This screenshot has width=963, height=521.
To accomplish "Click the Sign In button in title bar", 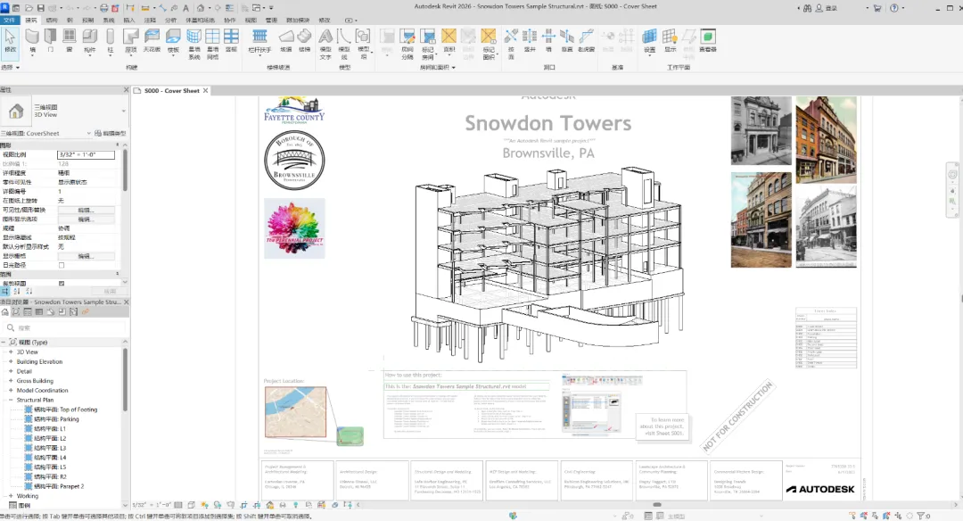I will pyautogui.click(x=827, y=8).
